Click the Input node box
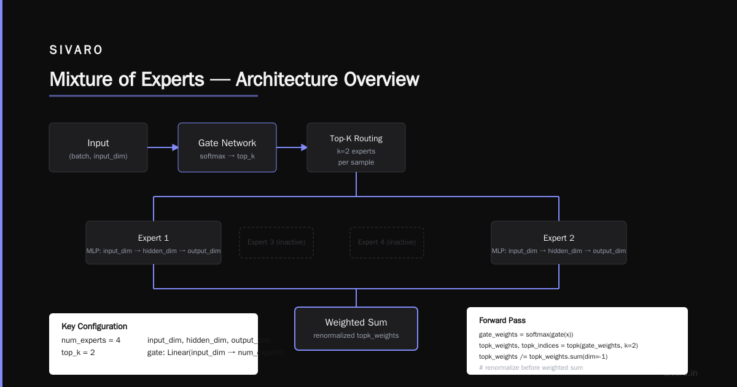The width and height of the screenshot is (737, 387). click(x=98, y=147)
